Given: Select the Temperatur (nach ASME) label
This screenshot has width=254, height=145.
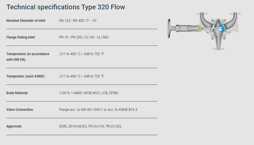Looking at the screenshot, I should (25, 76).
